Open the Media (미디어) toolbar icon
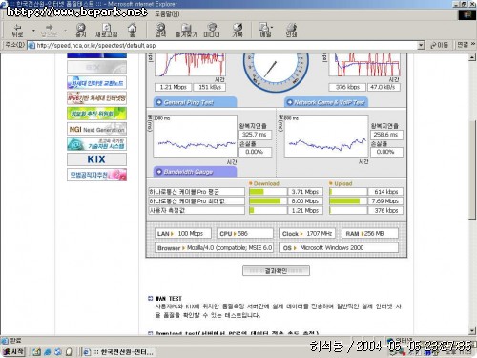The image size is (477, 358). click(x=212, y=31)
